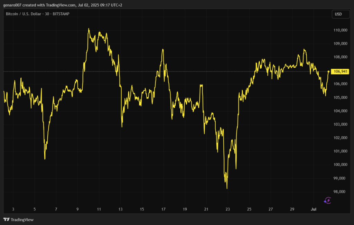Select date 3 on the time axis
The width and height of the screenshot is (354, 225).
13,209
